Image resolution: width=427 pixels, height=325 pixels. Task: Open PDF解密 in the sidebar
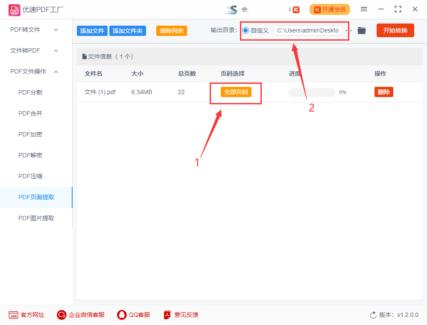point(30,155)
